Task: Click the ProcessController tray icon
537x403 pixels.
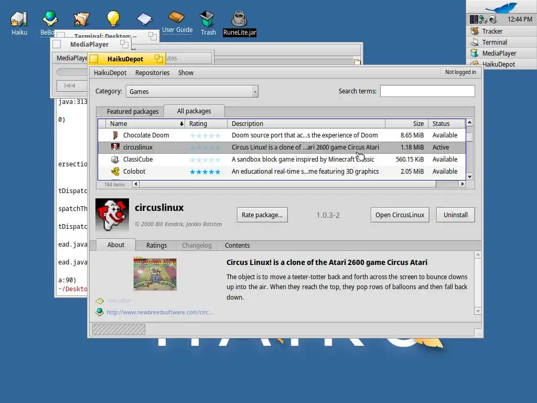Action: coord(474,19)
